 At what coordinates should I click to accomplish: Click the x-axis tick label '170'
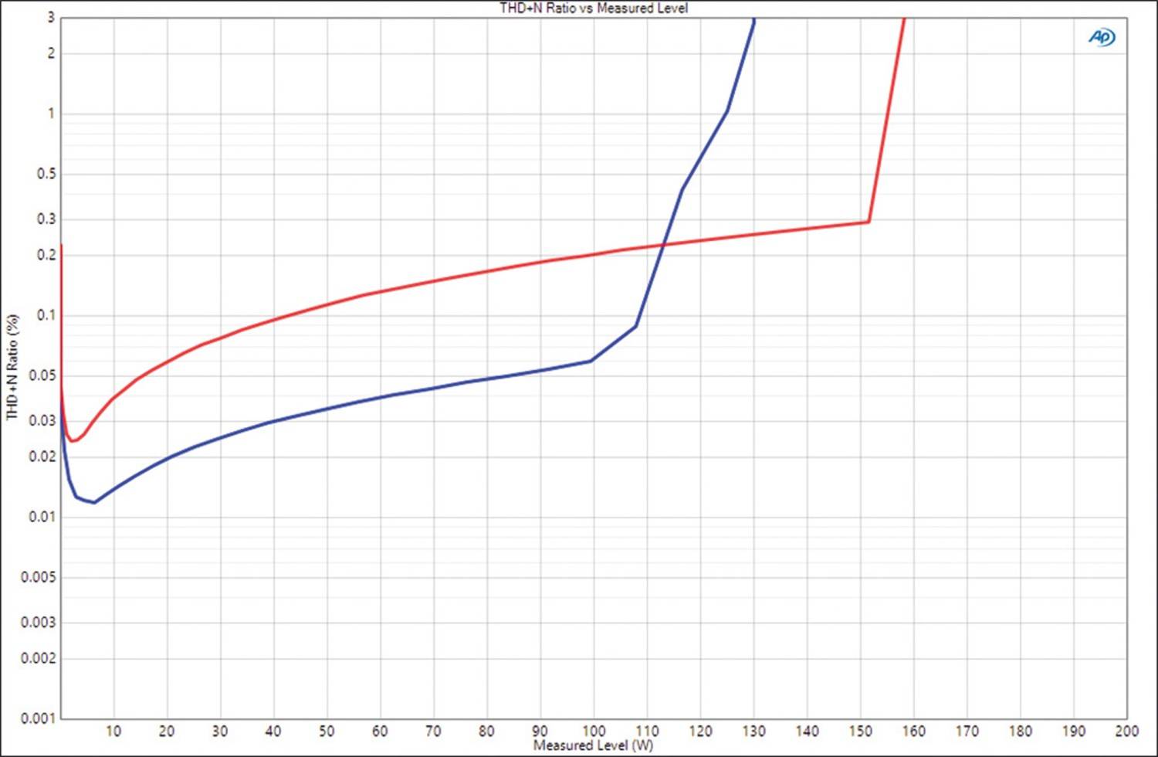click(967, 731)
